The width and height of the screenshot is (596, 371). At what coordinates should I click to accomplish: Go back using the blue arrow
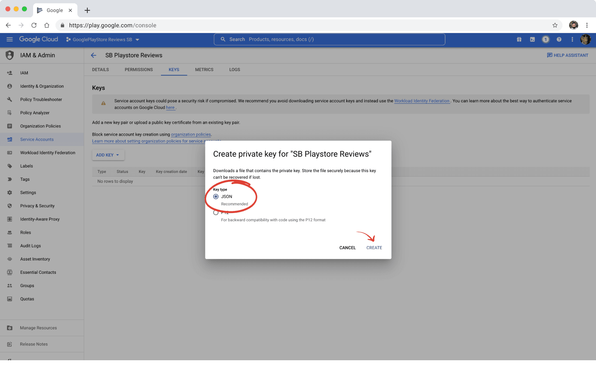pyautogui.click(x=94, y=55)
